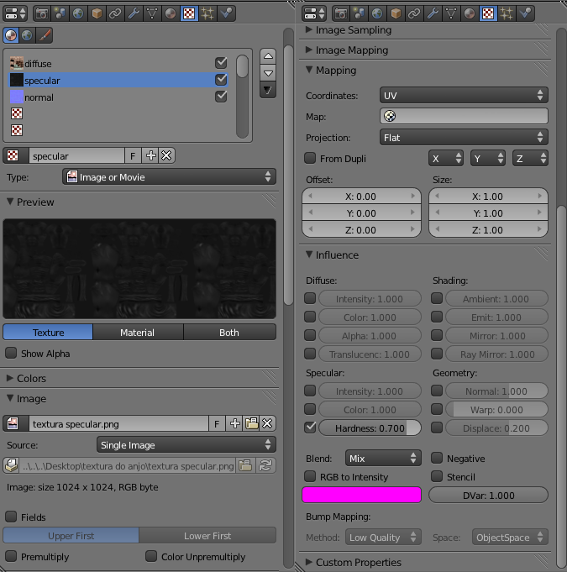Enable RGB to Intensity checkbox
The width and height of the screenshot is (567, 572).
pyautogui.click(x=310, y=476)
